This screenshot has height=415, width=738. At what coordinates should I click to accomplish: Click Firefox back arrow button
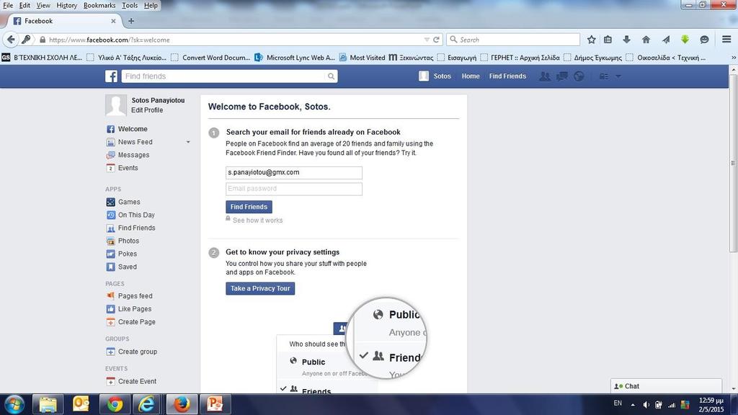[x=11, y=40]
